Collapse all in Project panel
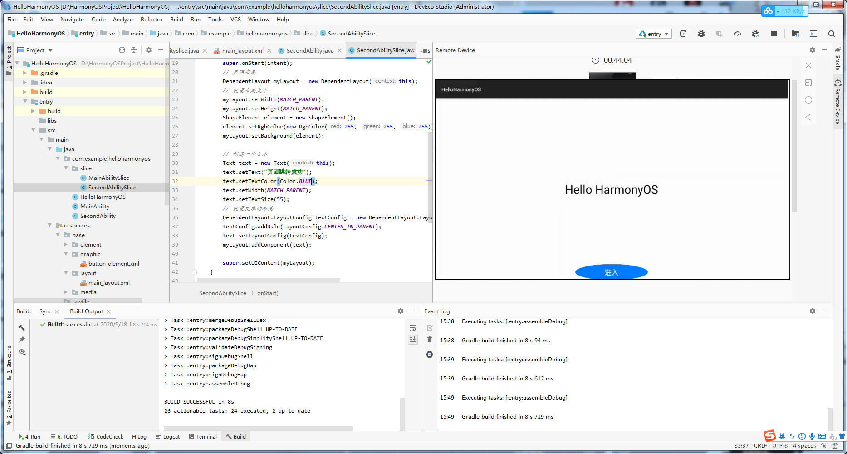 click(134, 50)
